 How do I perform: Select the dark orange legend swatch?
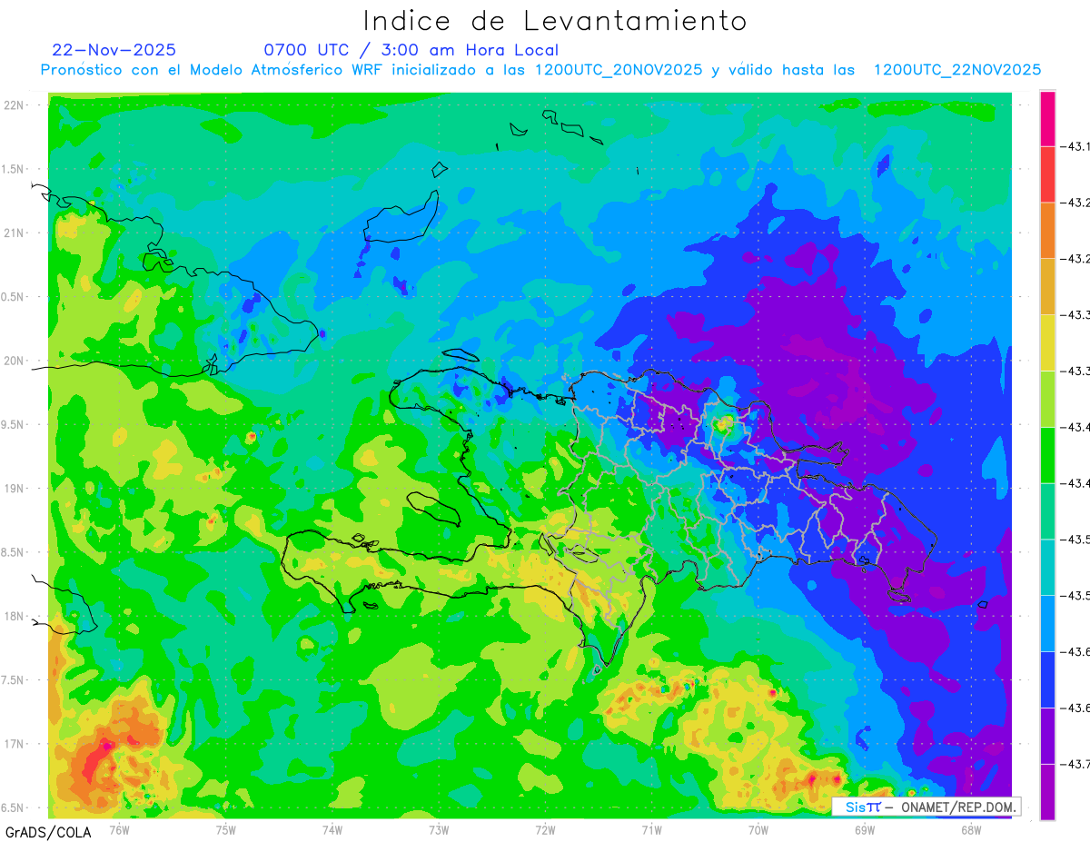(x=1047, y=231)
